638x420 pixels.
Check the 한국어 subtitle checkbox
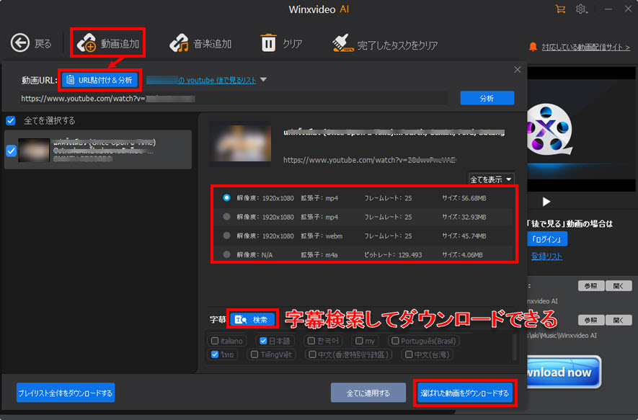(311, 341)
